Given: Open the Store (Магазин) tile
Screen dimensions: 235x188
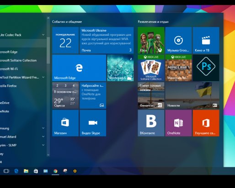Looking at the screenshot, I should click(65, 123).
